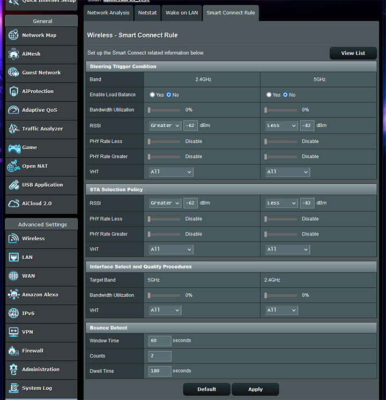Viewport: 386px width, 400px height.
Task: Open the Firewall flame icon
Action: (13, 351)
